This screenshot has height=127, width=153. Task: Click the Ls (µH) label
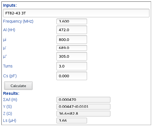9,121
